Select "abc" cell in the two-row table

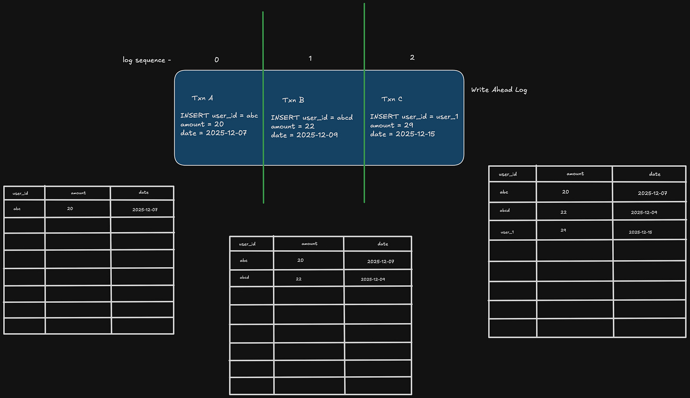click(x=244, y=261)
